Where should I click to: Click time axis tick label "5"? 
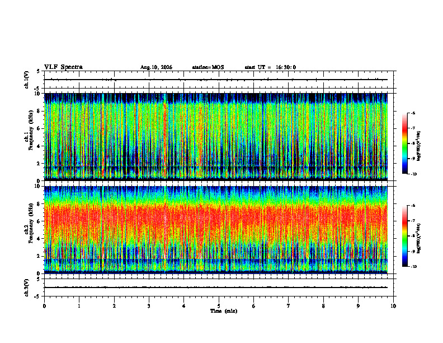pos(219,306)
